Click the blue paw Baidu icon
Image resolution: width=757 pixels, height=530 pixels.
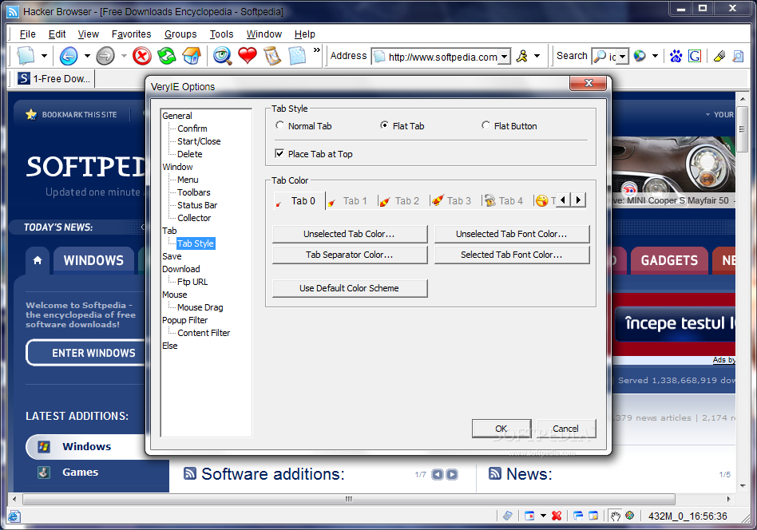676,56
